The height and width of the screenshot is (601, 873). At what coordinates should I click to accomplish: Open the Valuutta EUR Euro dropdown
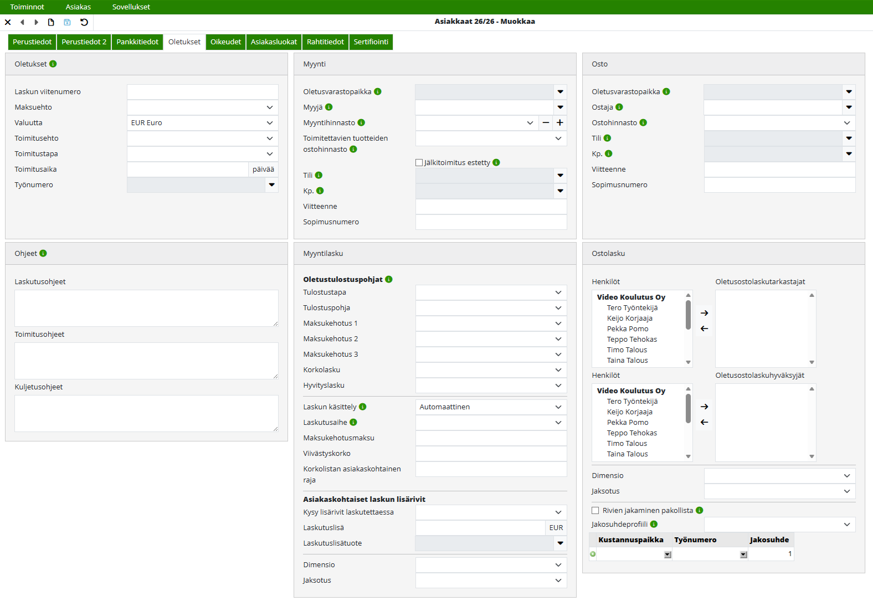pyautogui.click(x=203, y=123)
